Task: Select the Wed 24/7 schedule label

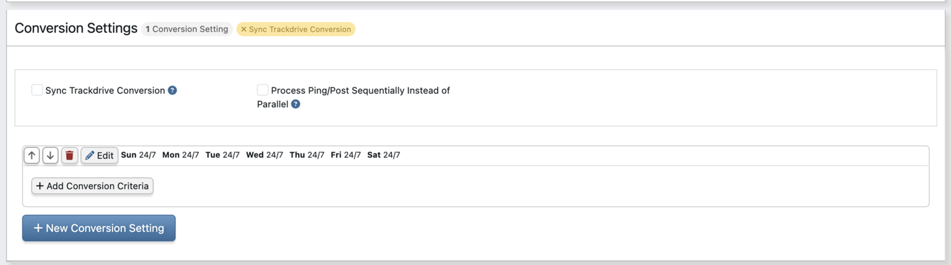Action: pyautogui.click(x=265, y=155)
